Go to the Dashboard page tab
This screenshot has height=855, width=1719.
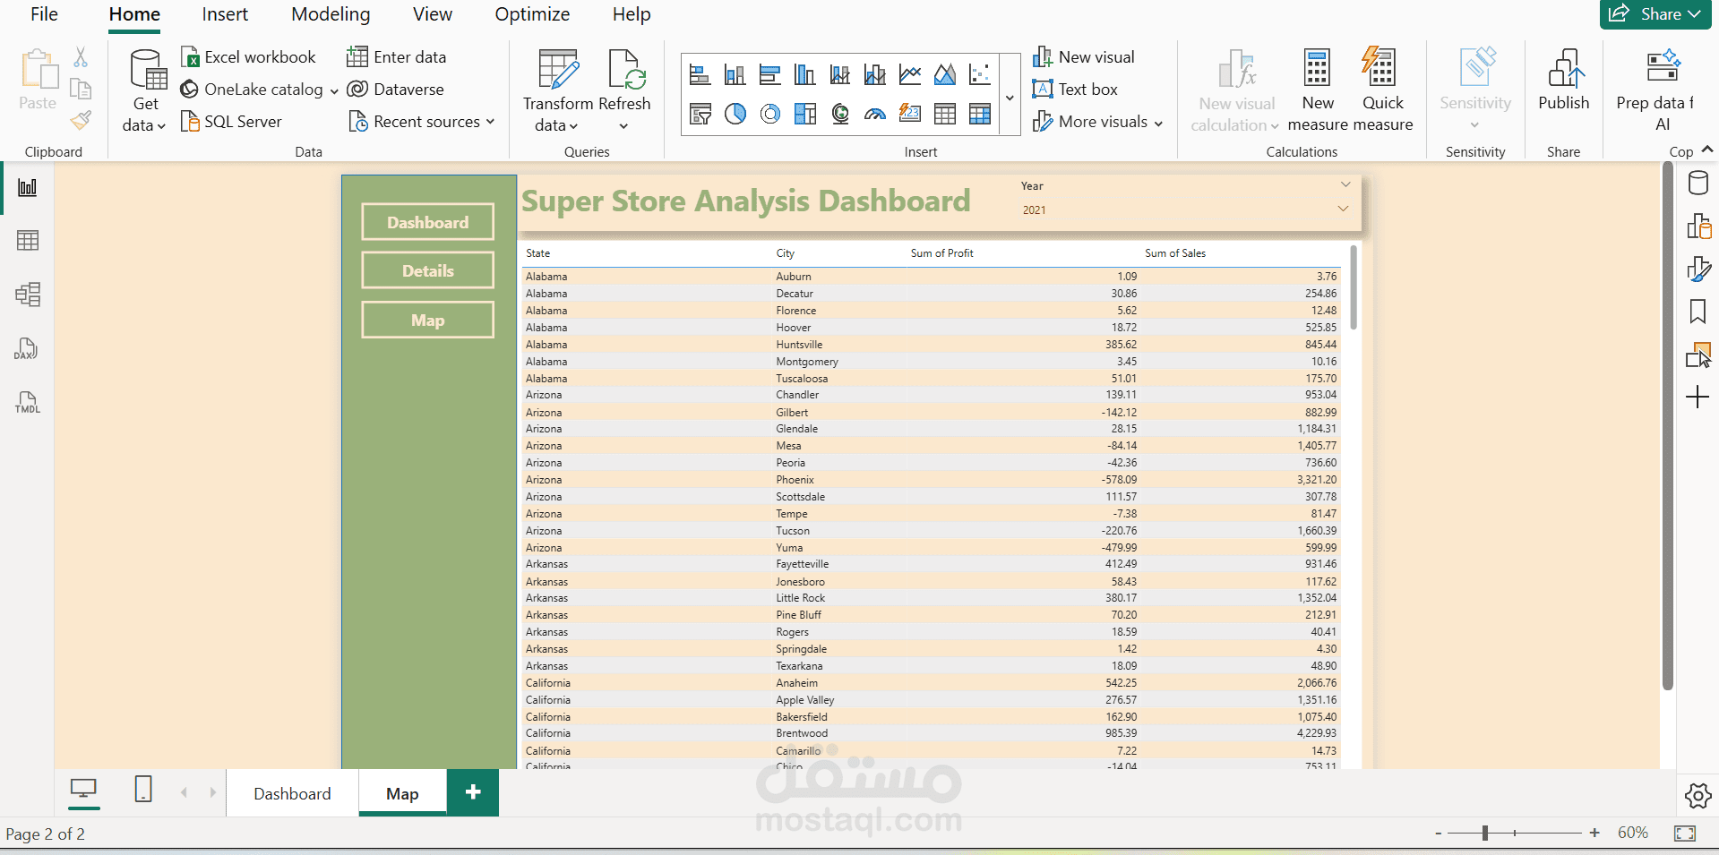(x=292, y=793)
